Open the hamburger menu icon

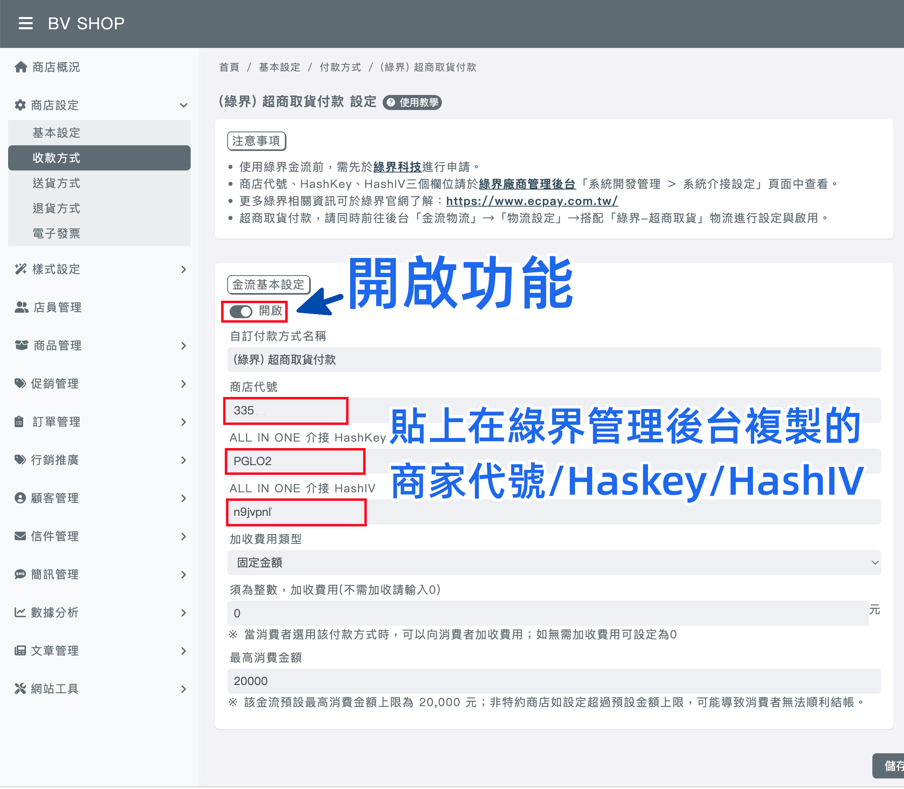[26, 23]
